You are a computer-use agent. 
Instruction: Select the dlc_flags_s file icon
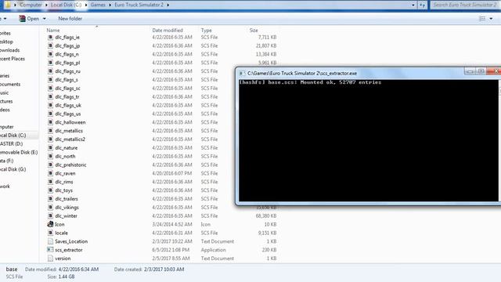(50, 80)
